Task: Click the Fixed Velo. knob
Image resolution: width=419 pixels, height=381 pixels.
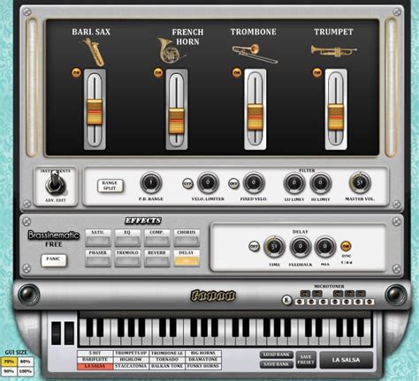Action: (x=254, y=183)
